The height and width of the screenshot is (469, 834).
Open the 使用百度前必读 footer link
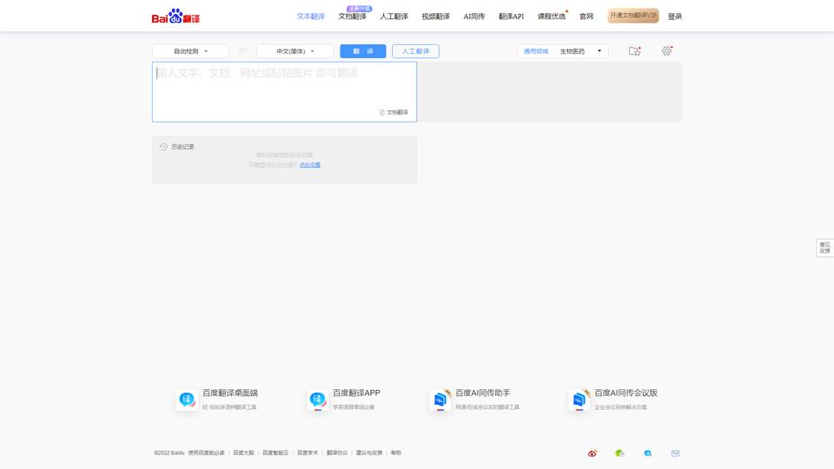tap(206, 453)
